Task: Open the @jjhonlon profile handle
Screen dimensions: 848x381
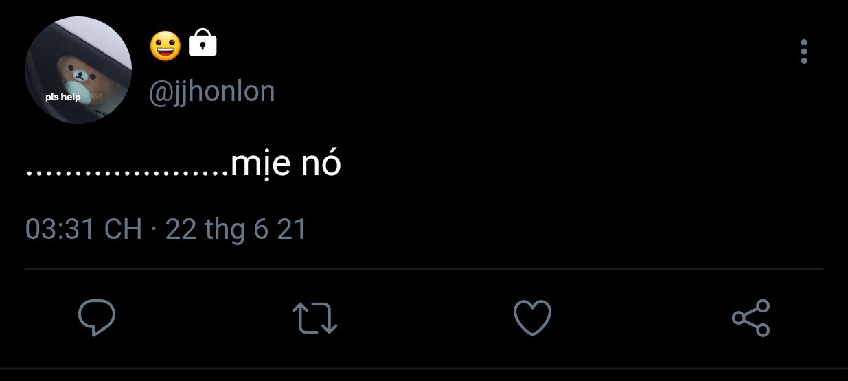Action: point(211,92)
